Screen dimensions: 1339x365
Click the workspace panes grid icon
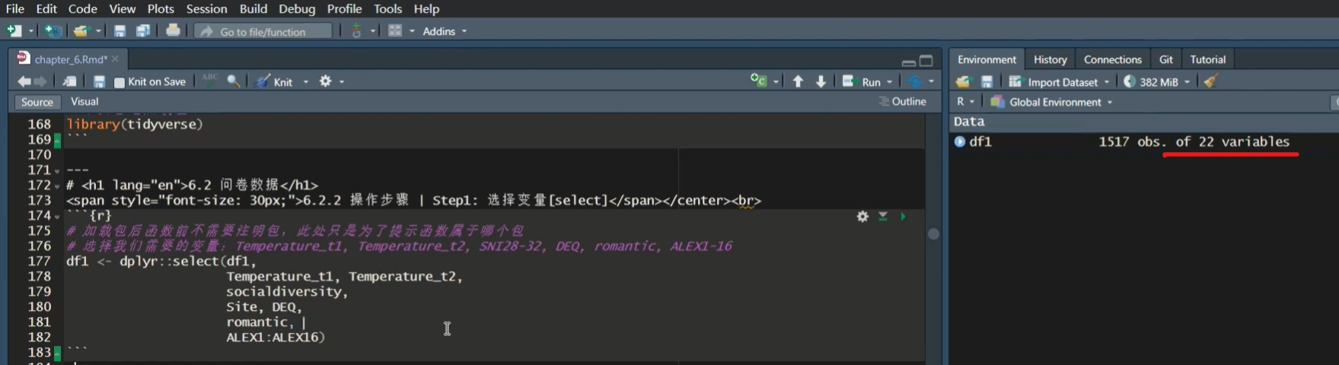[395, 31]
